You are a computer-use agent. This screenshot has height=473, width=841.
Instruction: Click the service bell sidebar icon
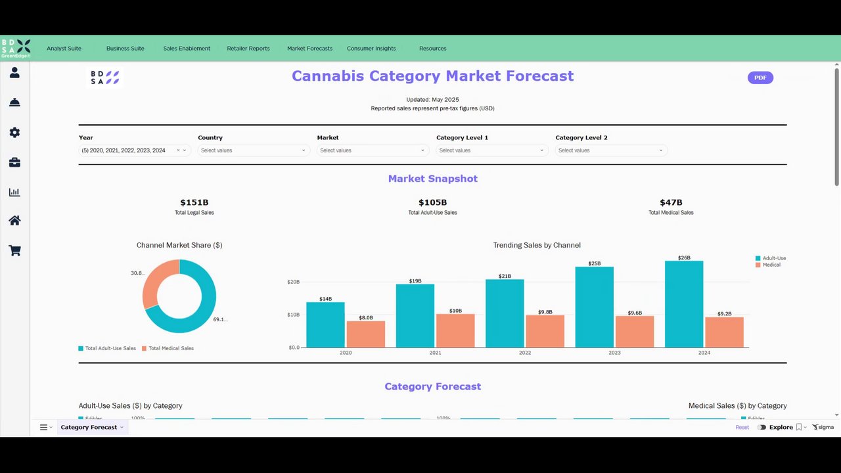14,102
